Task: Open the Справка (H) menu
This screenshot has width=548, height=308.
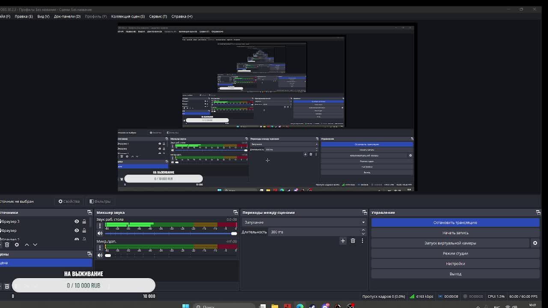Action: click(182, 16)
